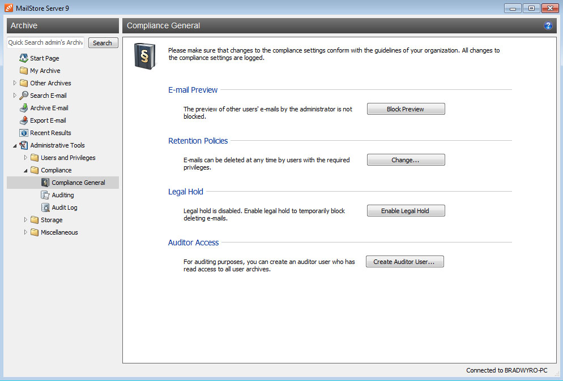This screenshot has width=563, height=381.
Task: Click the Auditing icon in the tree
Action: (45, 195)
